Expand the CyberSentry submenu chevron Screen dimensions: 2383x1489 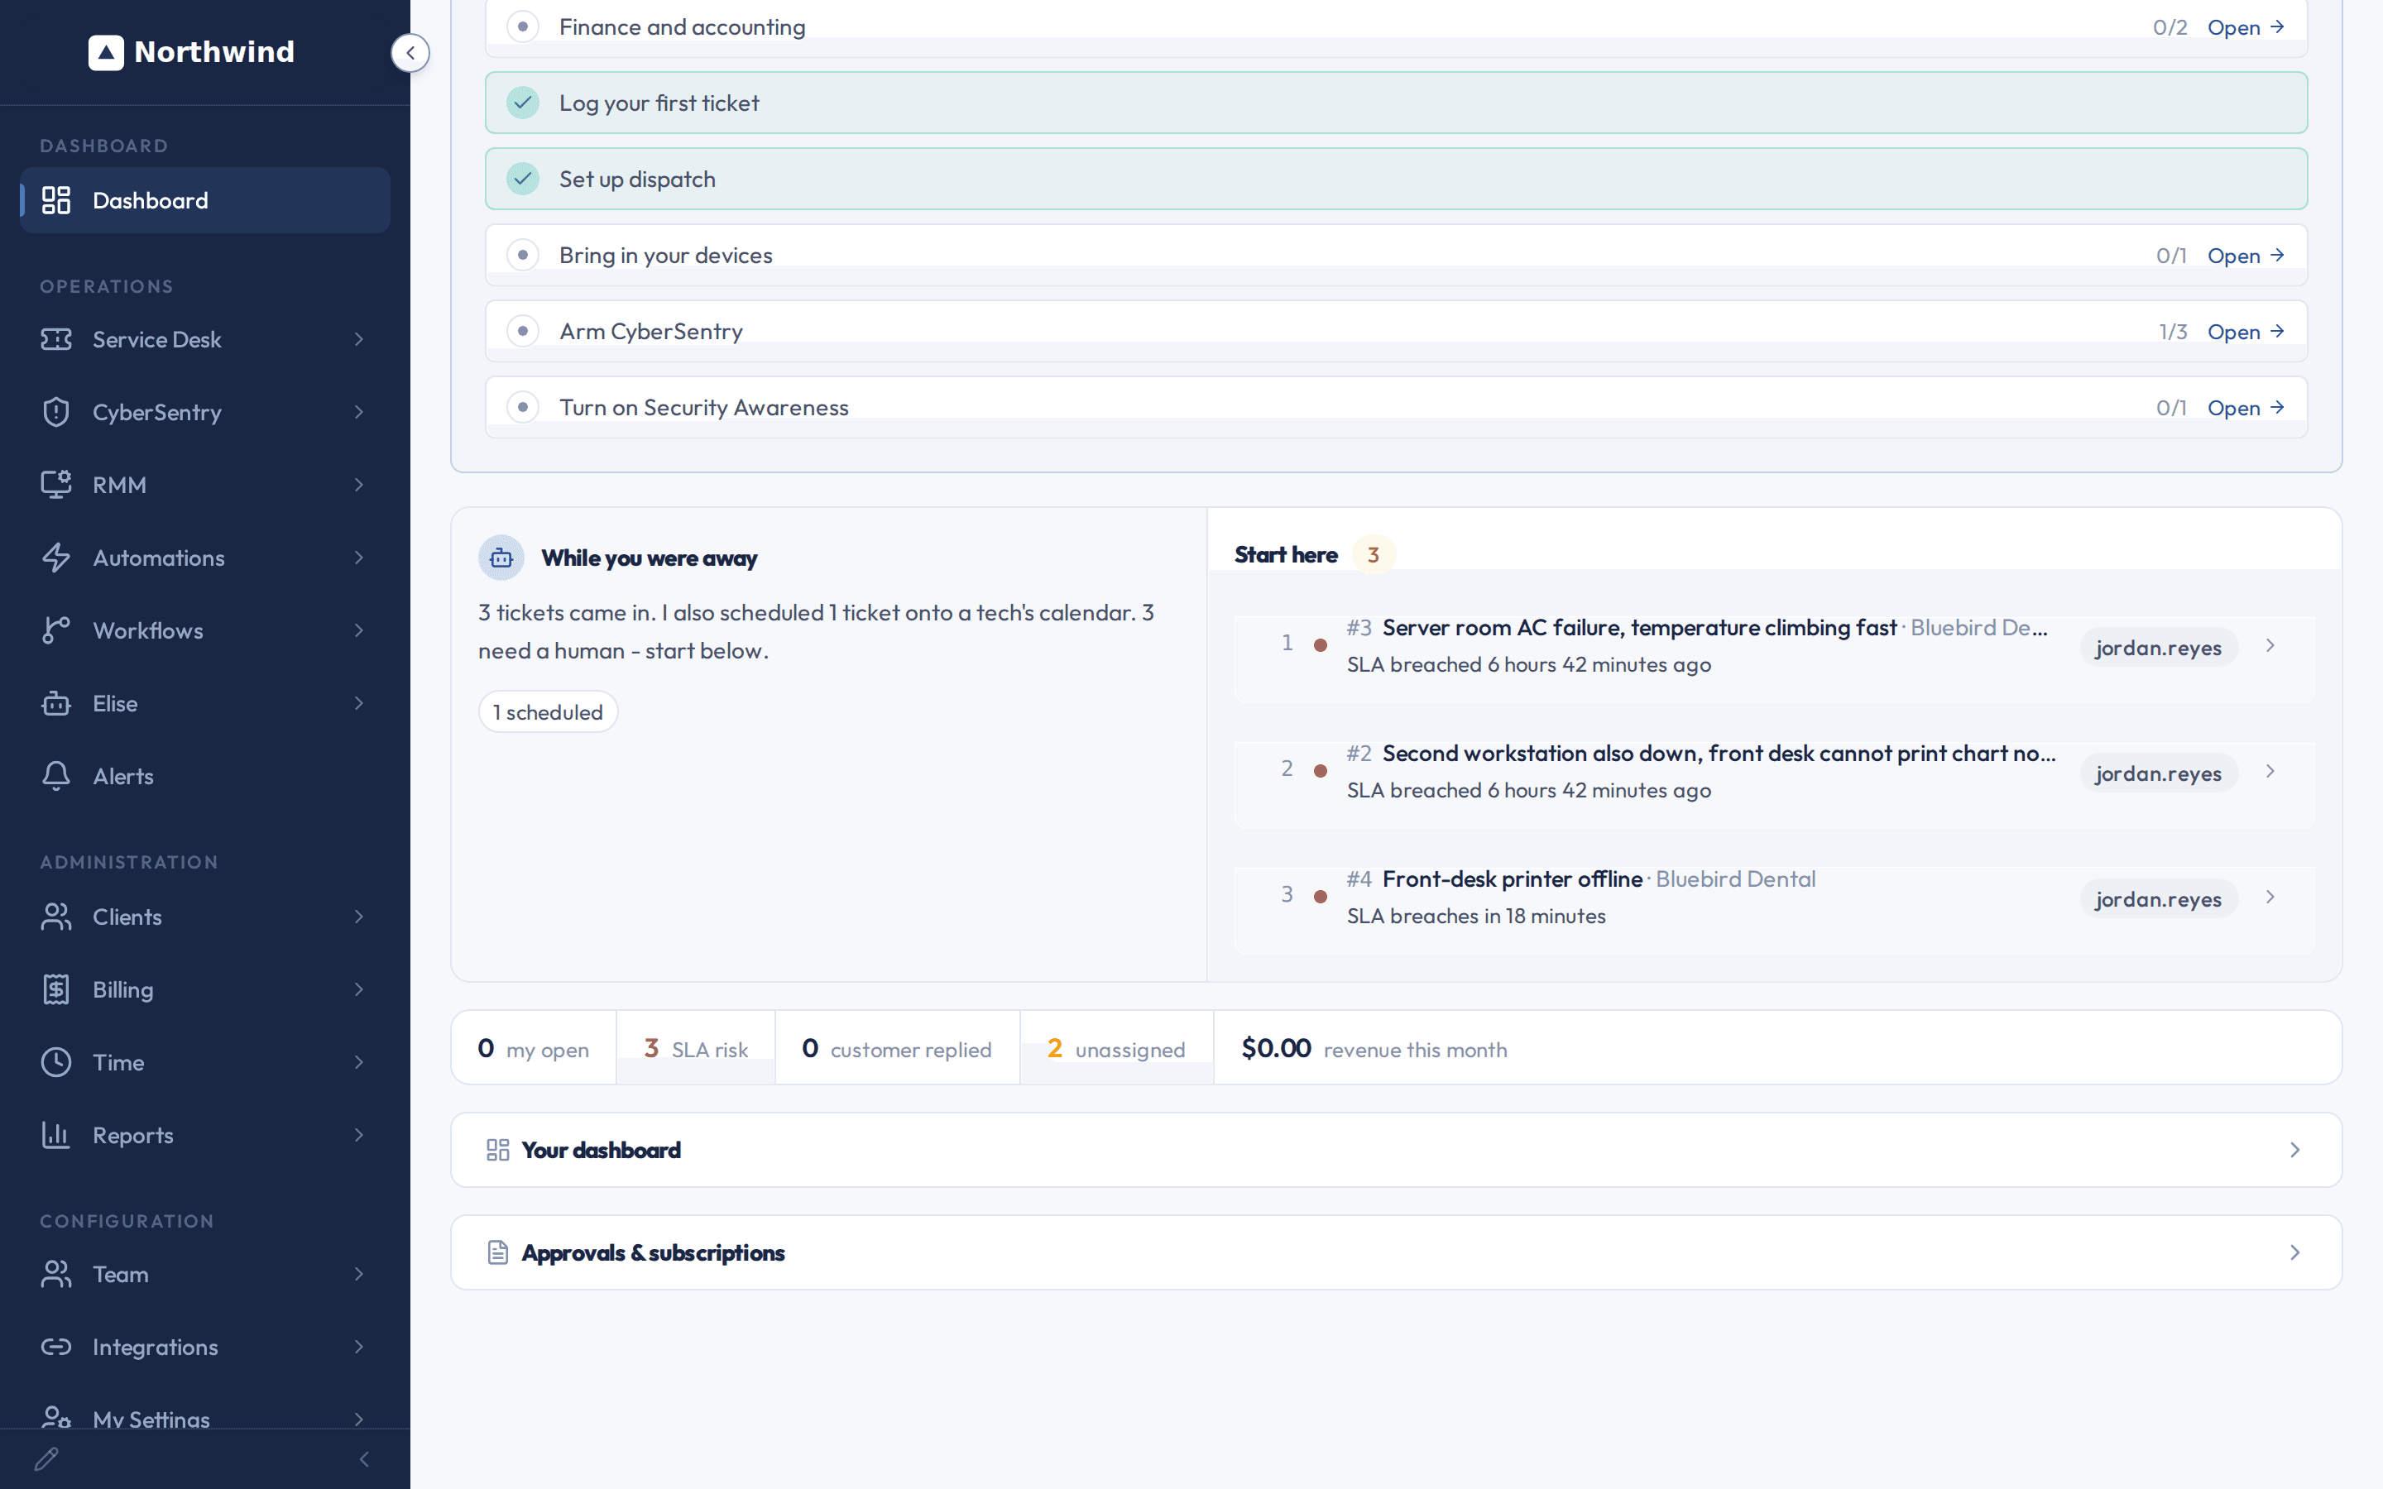click(359, 412)
